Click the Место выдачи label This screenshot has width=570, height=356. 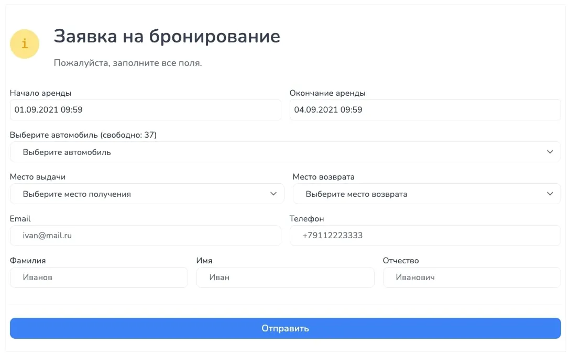(x=38, y=177)
